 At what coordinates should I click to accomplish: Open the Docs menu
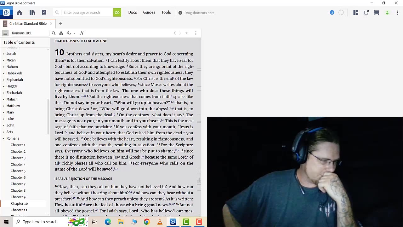[x=133, y=12]
